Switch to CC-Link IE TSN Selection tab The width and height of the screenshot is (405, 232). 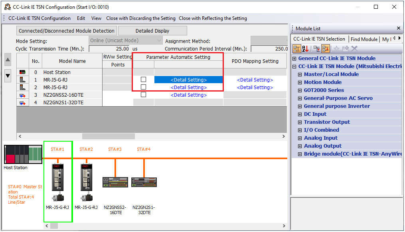319,39
